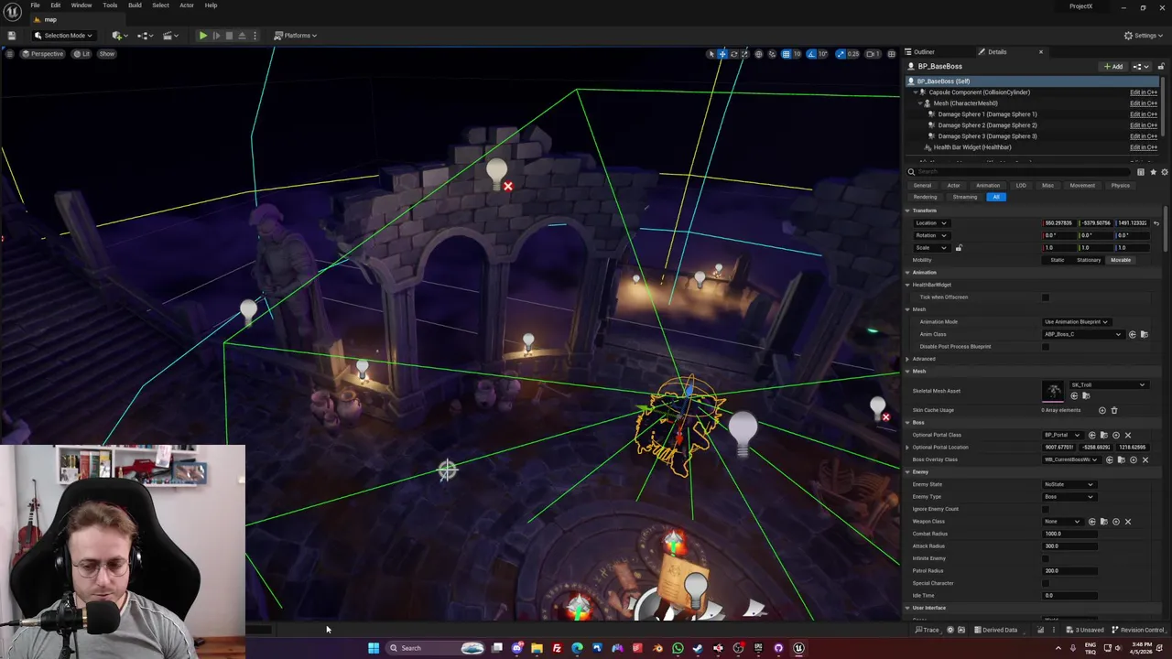Open the play options three-dot menu
This screenshot has height=659, width=1172.
255,35
